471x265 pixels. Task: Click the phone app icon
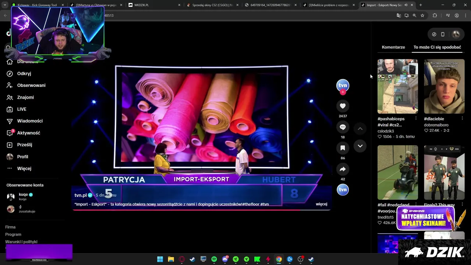[x=443, y=34]
